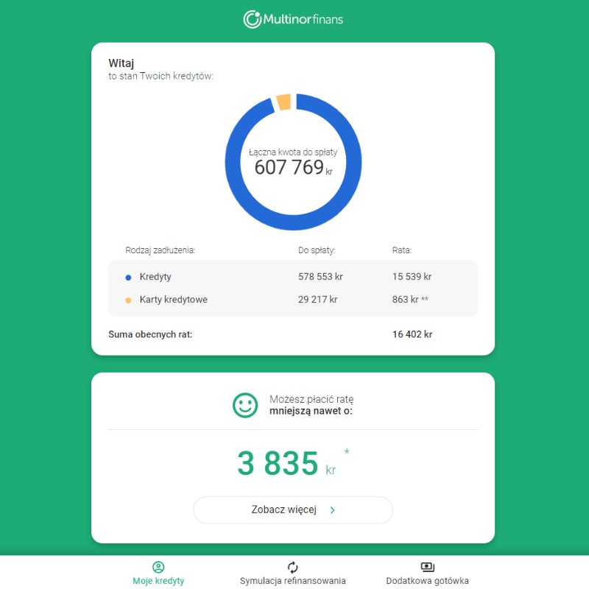Switch to Symulacja refinansowania tab
The width and height of the screenshot is (589, 589).
pyautogui.click(x=292, y=573)
